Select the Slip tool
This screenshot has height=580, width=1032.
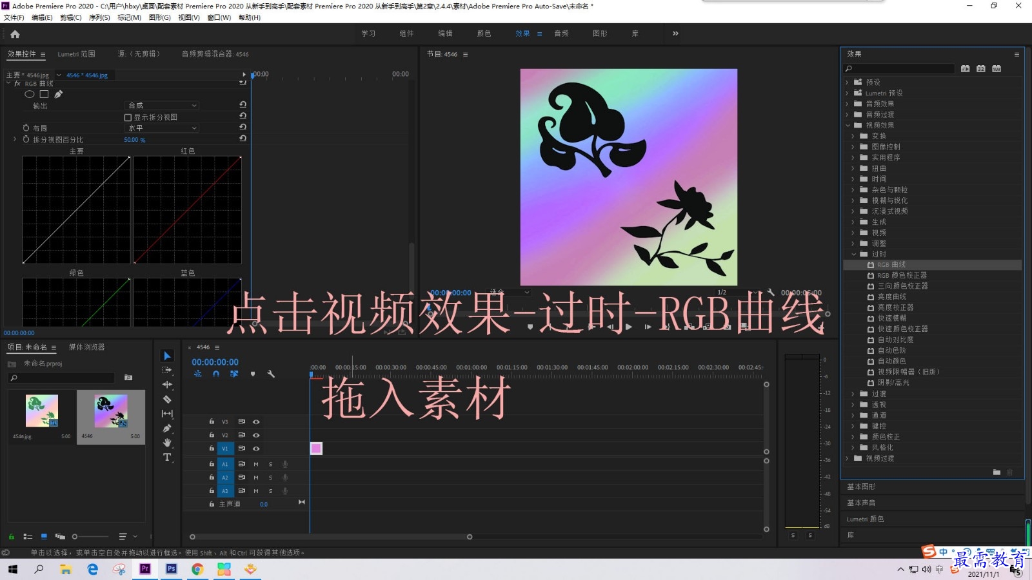pyautogui.click(x=167, y=414)
